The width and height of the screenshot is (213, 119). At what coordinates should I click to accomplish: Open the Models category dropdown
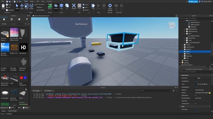coord(5,24)
